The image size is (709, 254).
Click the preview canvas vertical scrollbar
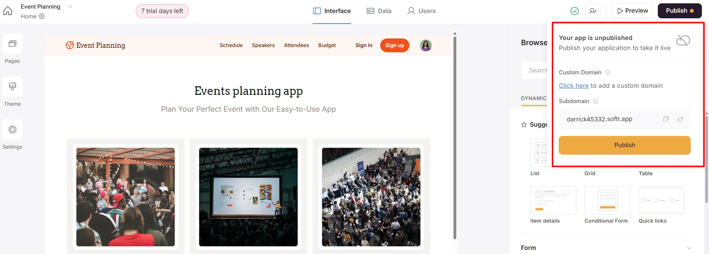pyautogui.click(x=455, y=134)
